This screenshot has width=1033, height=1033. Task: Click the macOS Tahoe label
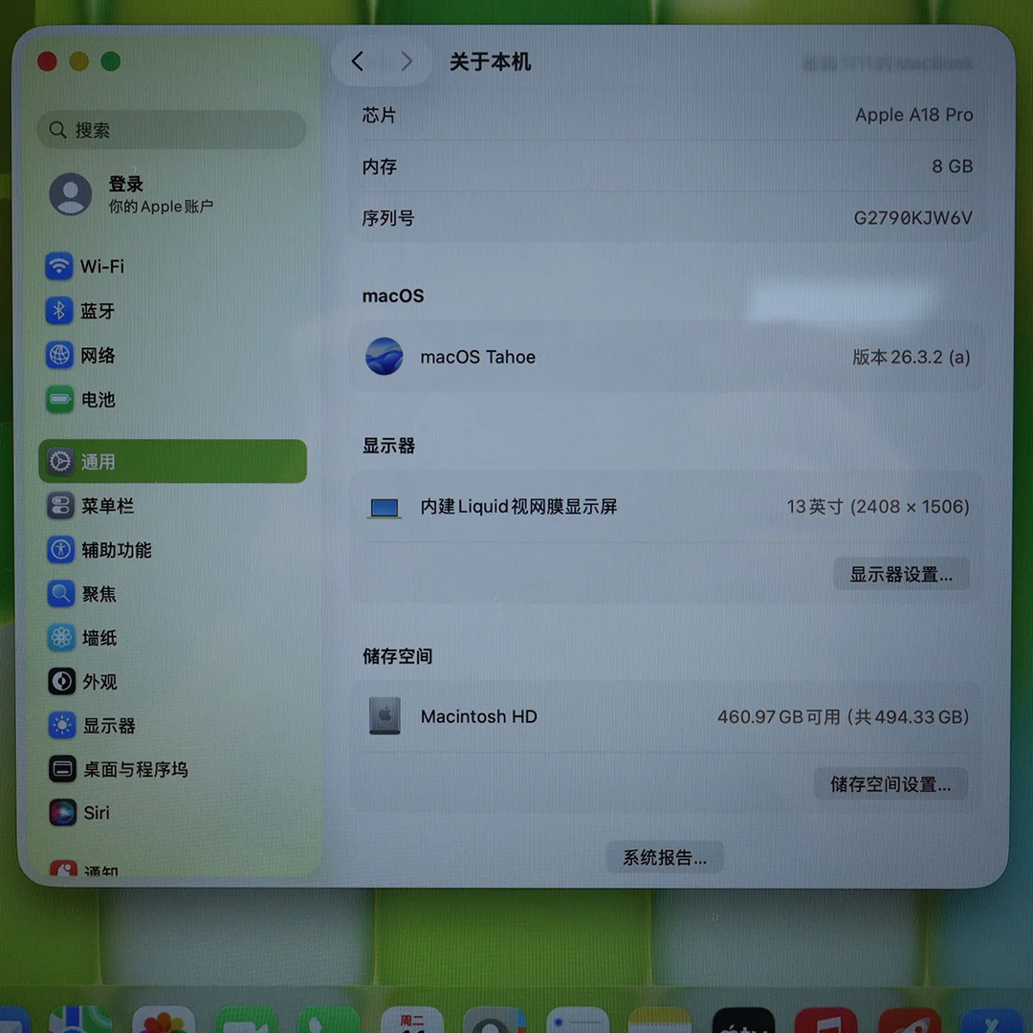click(x=478, y=357)
